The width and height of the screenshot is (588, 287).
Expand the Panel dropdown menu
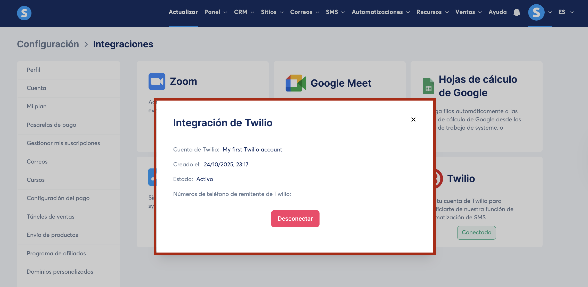point(216,12)
